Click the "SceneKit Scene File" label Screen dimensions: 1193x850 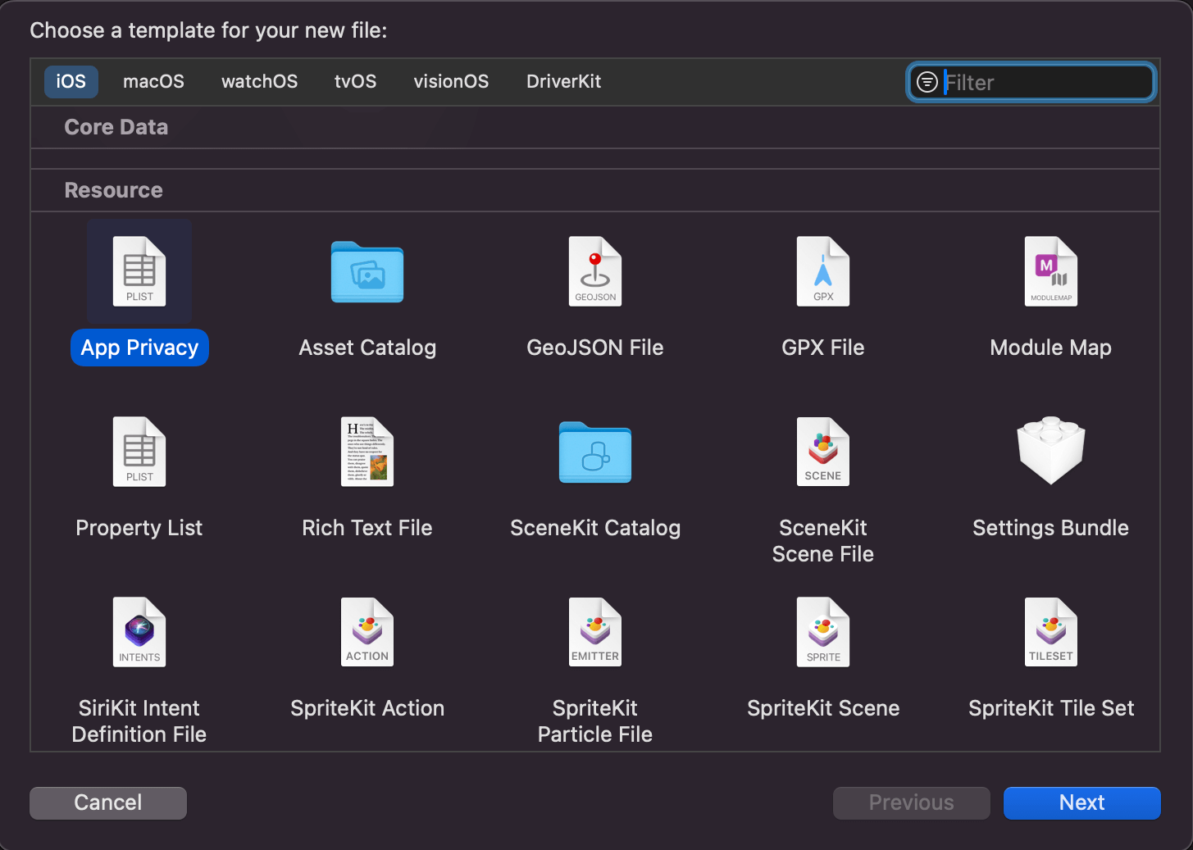tap(823, 541)
